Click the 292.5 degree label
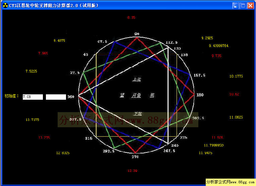The height and width of the screenshot is (186, 256). (109, 151)
